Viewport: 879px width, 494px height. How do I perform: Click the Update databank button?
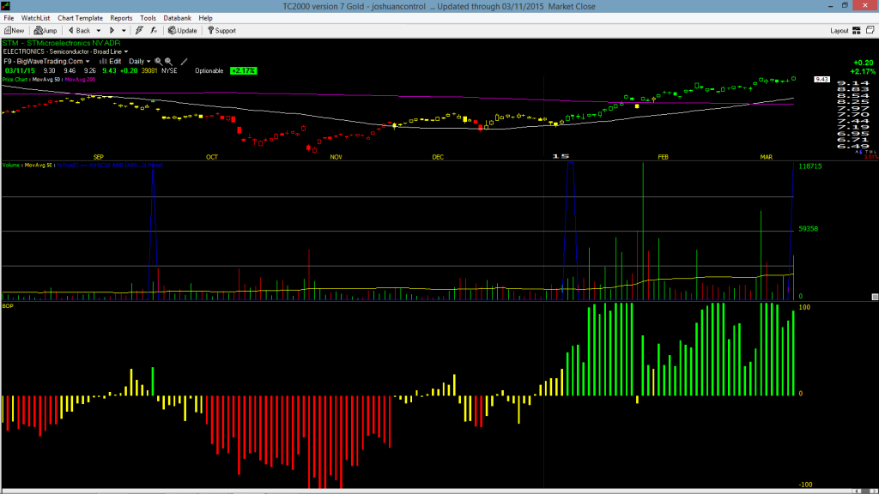(x=183, y=31)
